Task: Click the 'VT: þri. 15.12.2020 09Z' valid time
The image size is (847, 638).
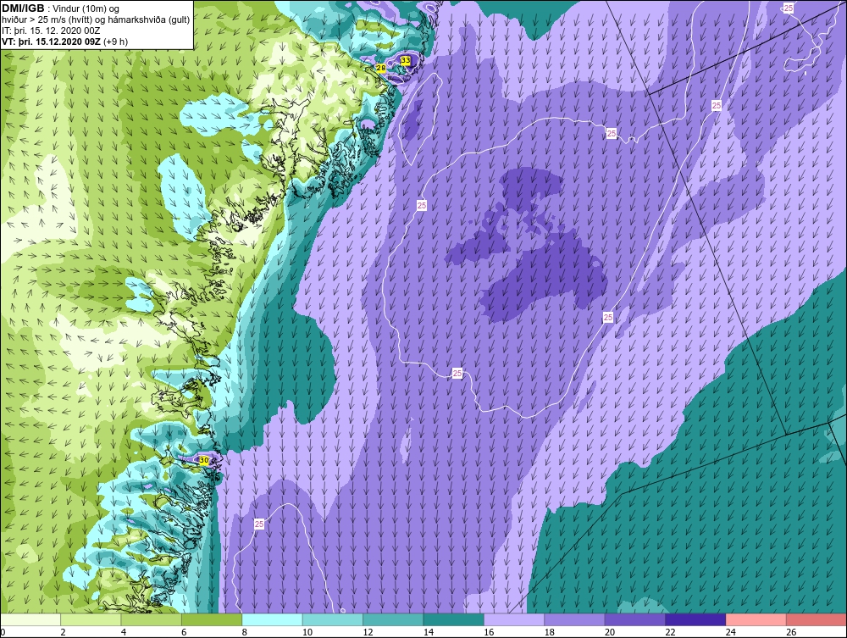Action: point(52,42)
